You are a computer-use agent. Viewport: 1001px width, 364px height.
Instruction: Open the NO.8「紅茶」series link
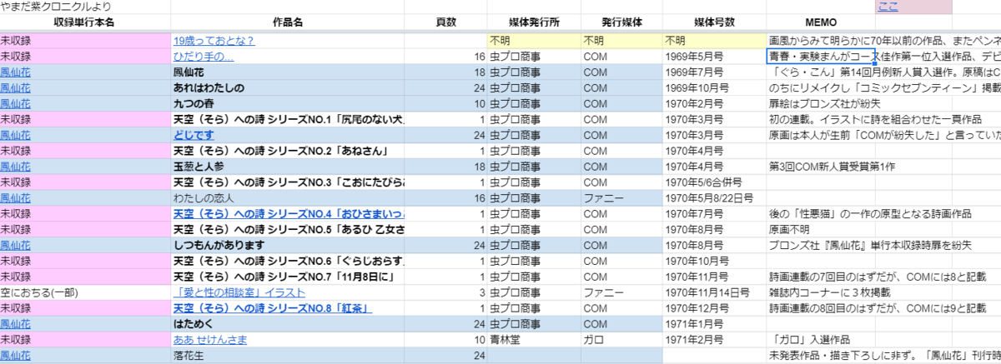click(x=272, y=308)
